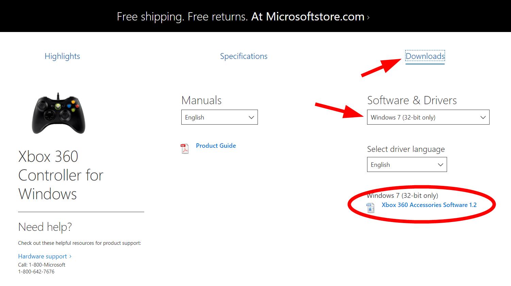Select the Downloads tab

point(425,56)
